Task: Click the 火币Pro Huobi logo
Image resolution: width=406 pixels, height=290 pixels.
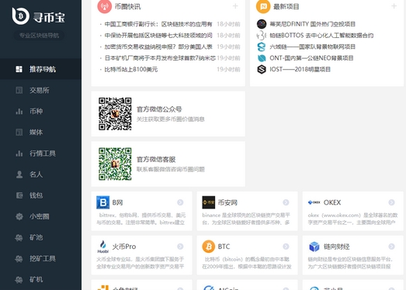Action: pyautogui.click(x=102, y=247)
